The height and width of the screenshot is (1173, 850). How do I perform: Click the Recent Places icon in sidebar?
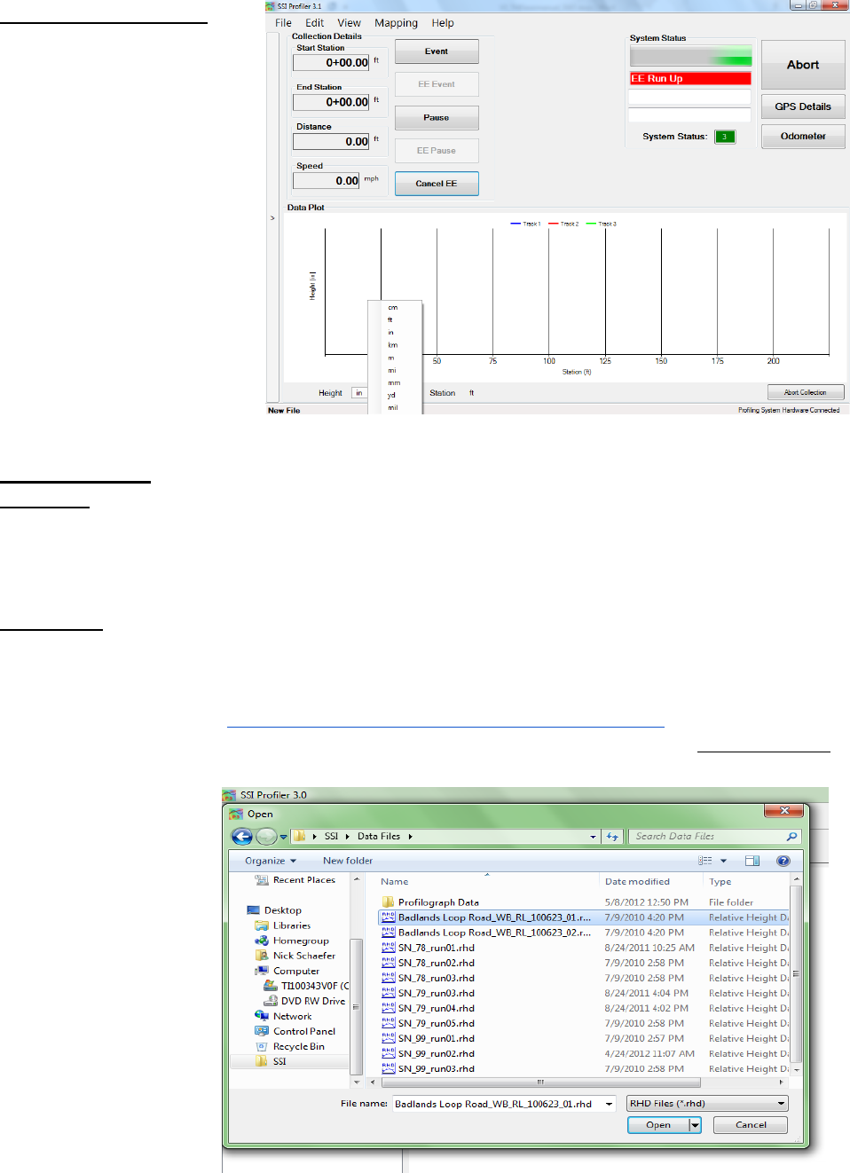click(x=262, y=880)
